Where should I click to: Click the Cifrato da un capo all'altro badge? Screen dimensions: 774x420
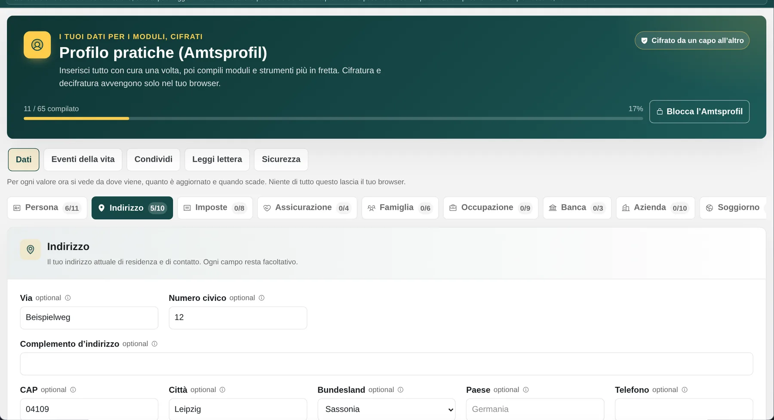692,40
